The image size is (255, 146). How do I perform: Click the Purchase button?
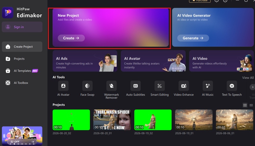pos(200,1)
